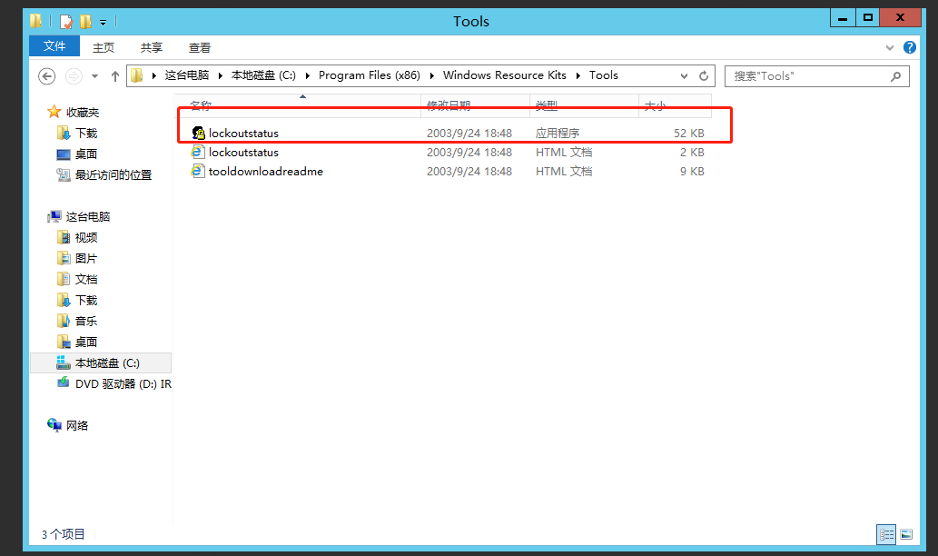Sort by 类型 column header
Image resolution: width=938 pixels, height=556 pixels.
pos(584,105)
